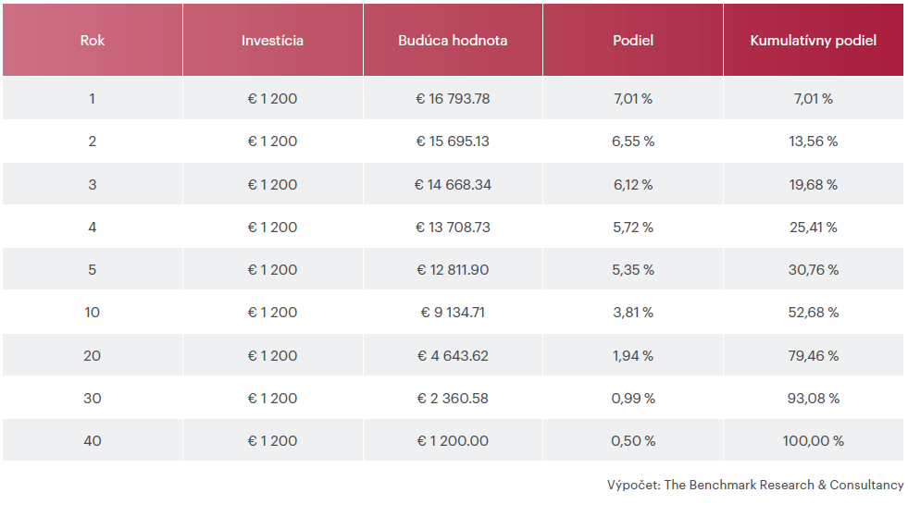The image size is (908, 505).
Task: Click the € 15 695.13 value
Action: click(453, 142)
